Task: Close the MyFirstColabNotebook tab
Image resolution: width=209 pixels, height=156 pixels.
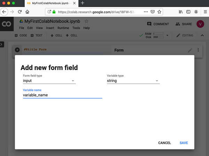Action: 75,3
